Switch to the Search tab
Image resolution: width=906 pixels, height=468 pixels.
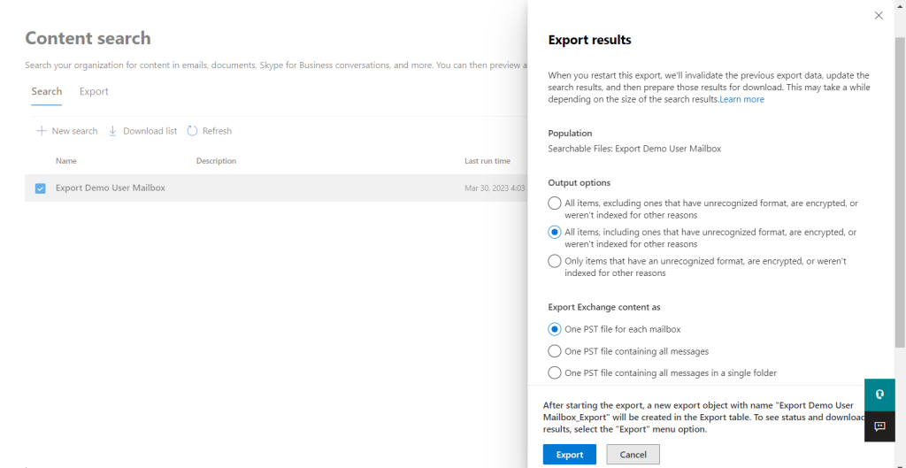(47, 91)
